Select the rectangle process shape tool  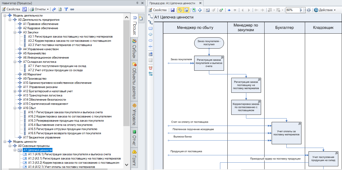pos(150,28)
